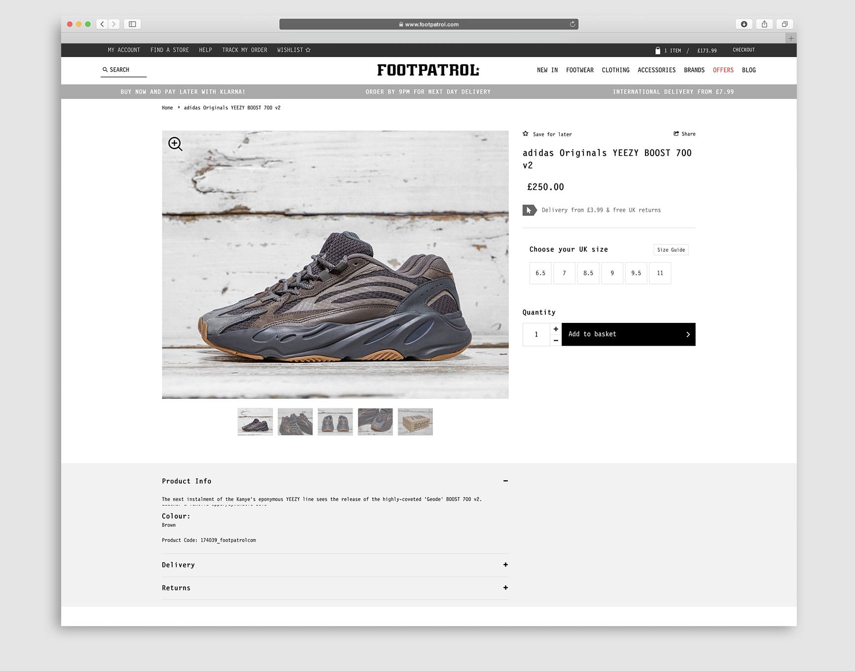Show all tabs overview icon
Screen dimensions: 855x671
(x=784, y=24)
